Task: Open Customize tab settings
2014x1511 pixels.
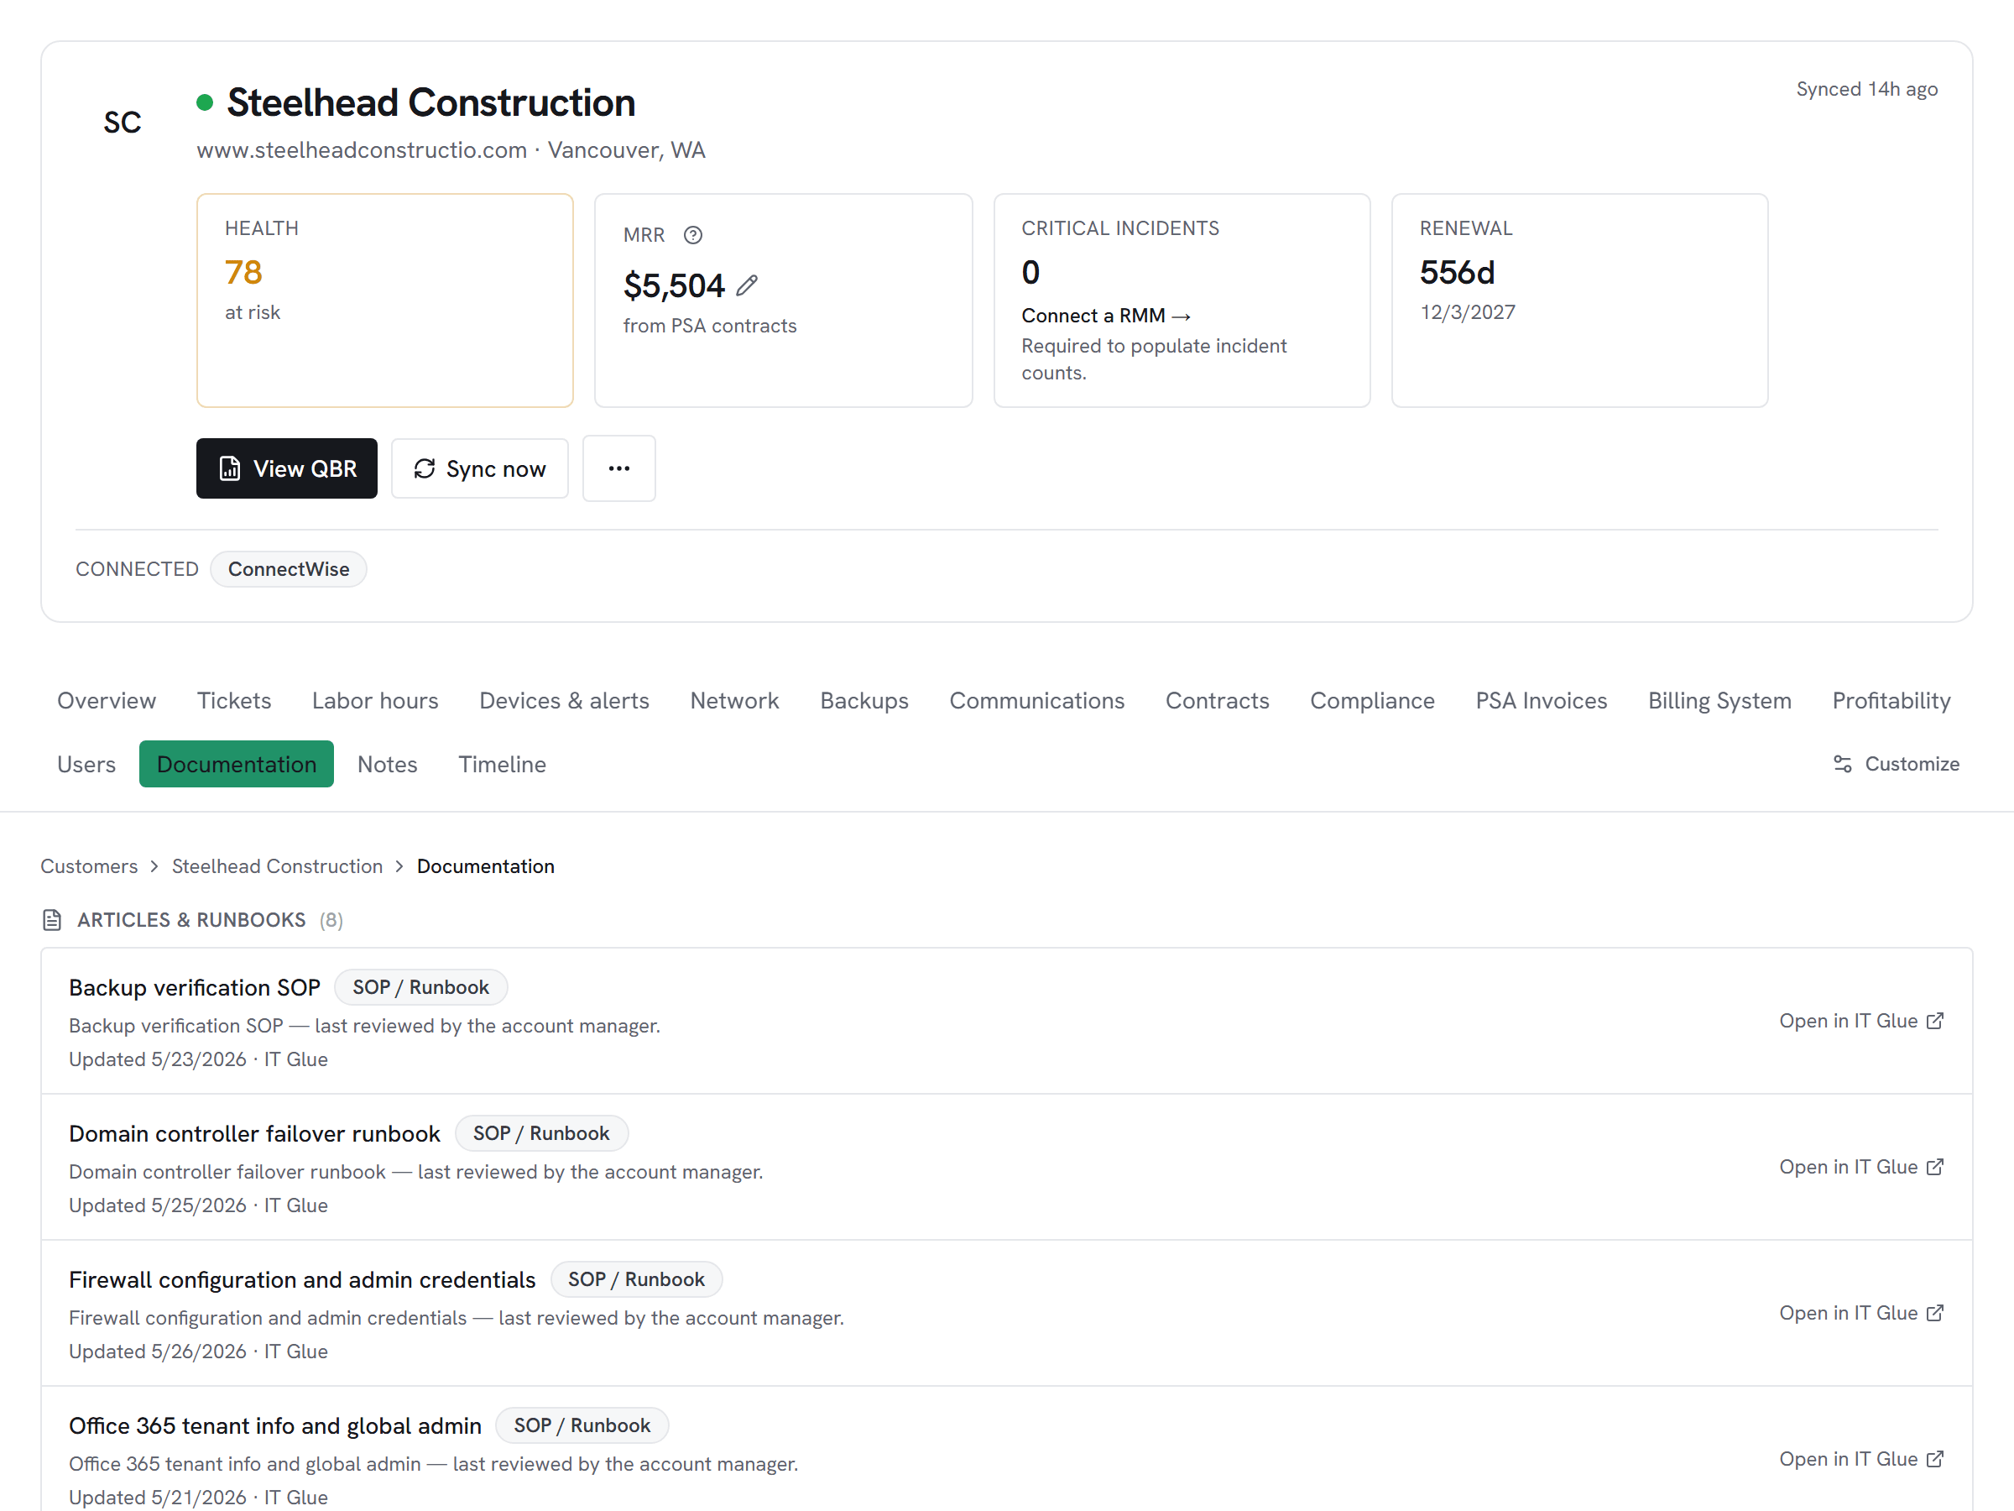Action: (x=1896, y=764)
